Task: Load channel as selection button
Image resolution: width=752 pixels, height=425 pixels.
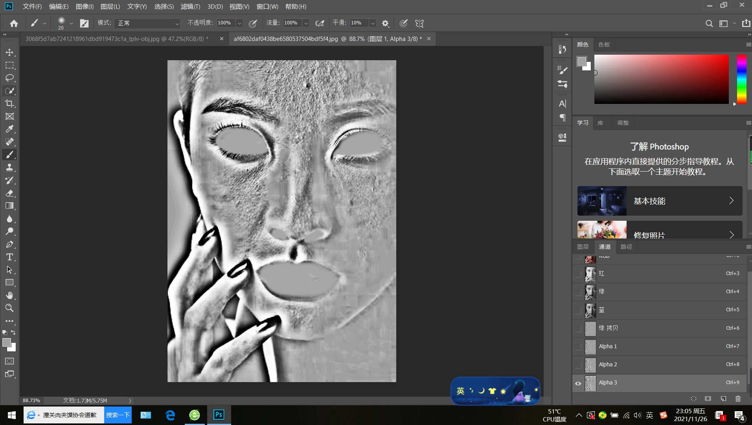Action: (x=693, y=399)
